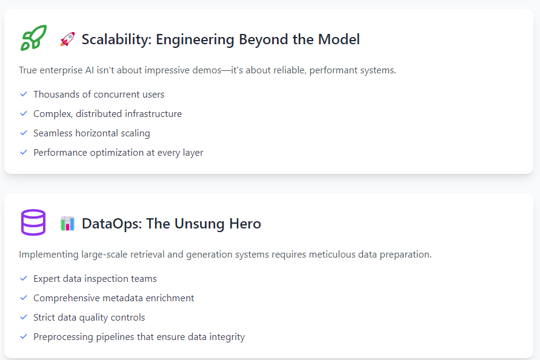Click the green rocket outline icon
Viewport: 540px width, 360px height.
click(x=33, y=38)
